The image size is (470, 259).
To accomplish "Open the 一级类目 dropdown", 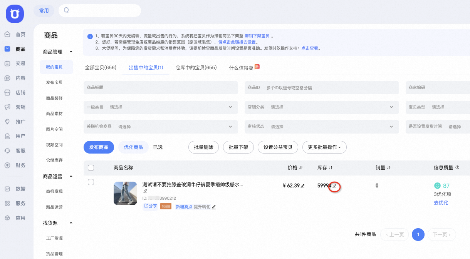I will [161, 107].
